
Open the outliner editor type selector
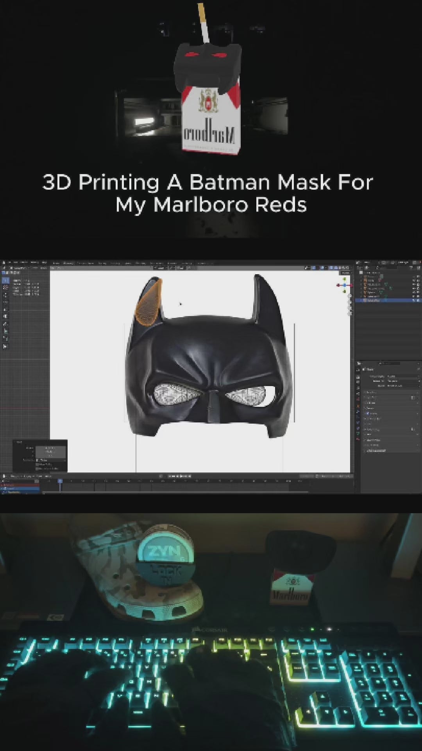(360, 268)
